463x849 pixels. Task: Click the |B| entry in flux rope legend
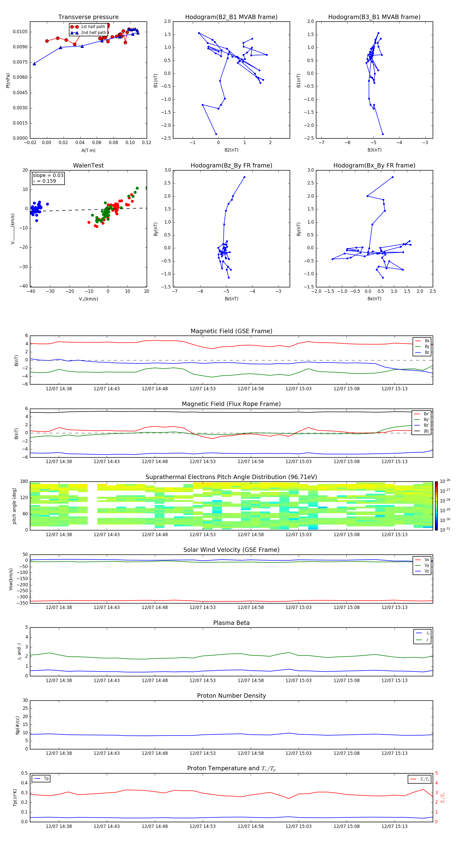(422, 431)
